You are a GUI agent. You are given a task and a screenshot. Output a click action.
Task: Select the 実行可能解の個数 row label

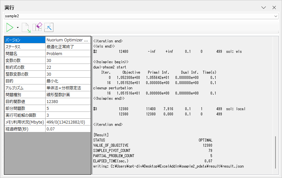click(x=25, y=115)
